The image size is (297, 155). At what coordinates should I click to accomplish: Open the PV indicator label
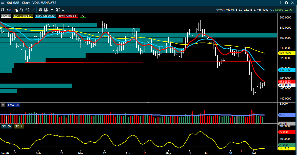(83, 16)
